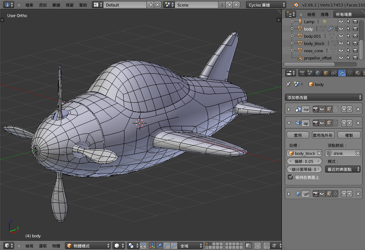
Task: Toggle visibility of nose_cone in the outliner
Action: tap(341, 51)
